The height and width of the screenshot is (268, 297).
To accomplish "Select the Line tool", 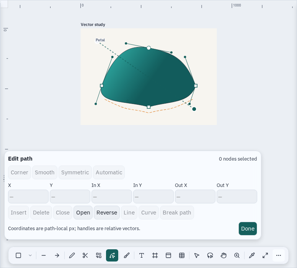I will (x=44, y=255).
